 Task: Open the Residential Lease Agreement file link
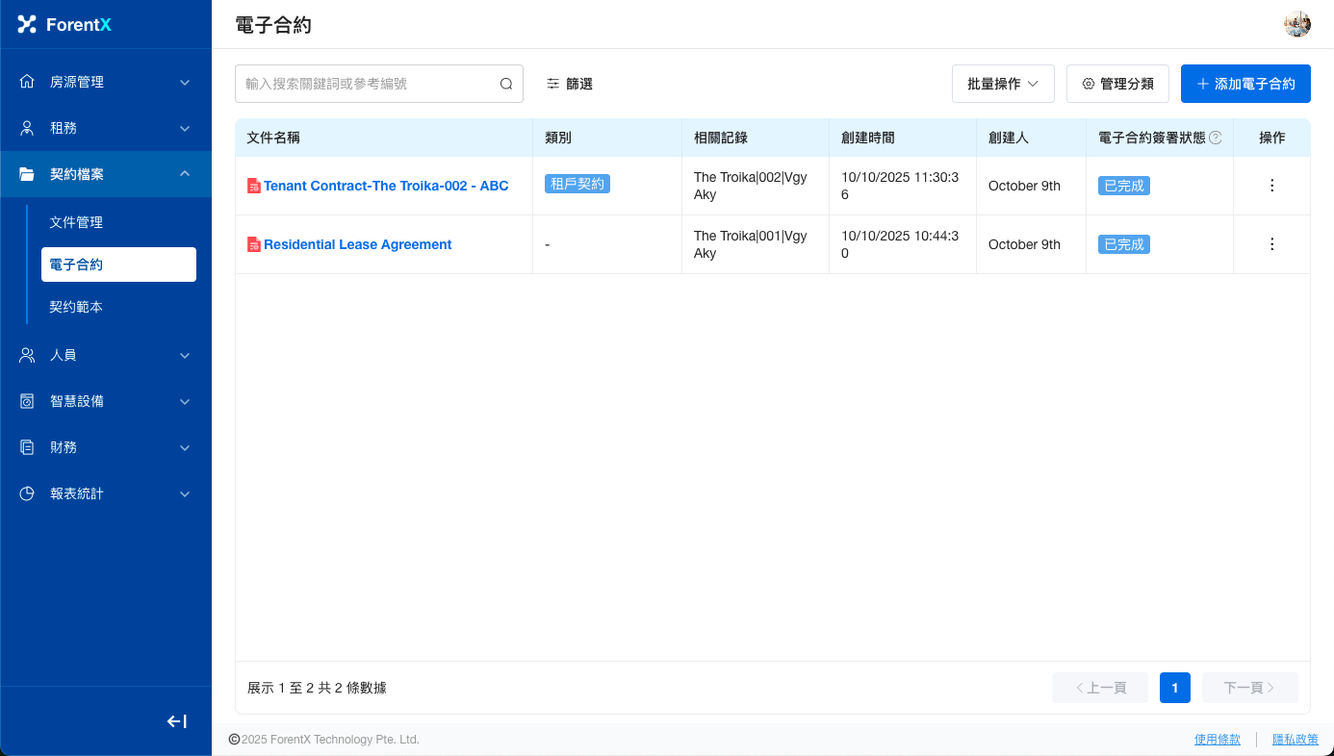click(x=357, y=244)
